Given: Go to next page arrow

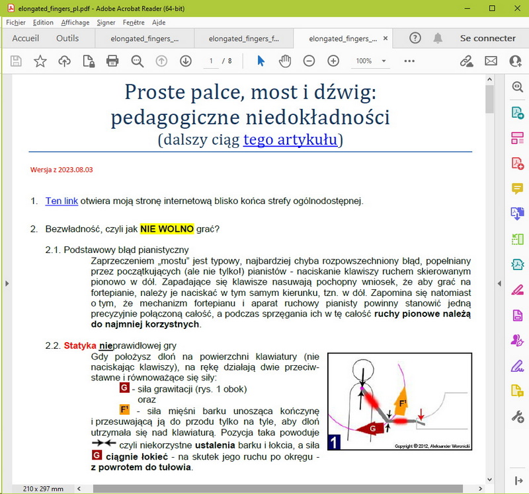Looking at the screenshot, I should pyautogui.click(x=186, y=61).
